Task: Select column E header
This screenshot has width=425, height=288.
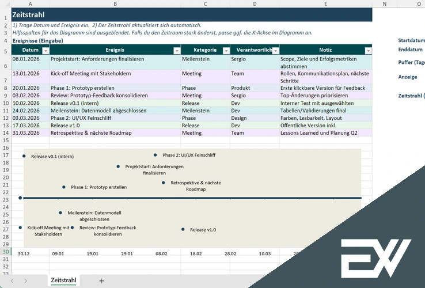Action: pos(325,4)
